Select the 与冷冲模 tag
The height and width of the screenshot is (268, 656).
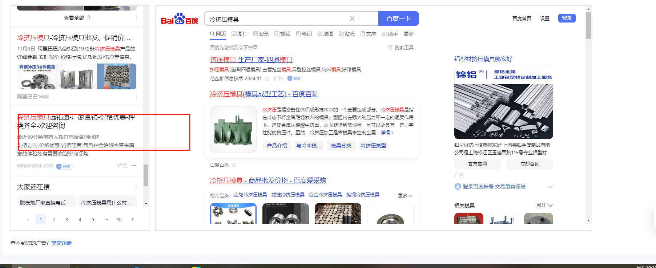pyautogui.click(x=309, y=146)
